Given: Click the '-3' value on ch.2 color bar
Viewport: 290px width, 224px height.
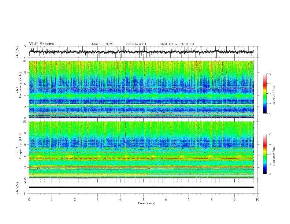Looking at the screenshot, I should [x=270, y=134].
